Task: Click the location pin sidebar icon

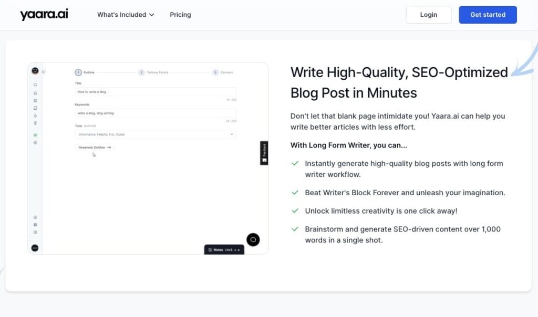Action: pyautogui.click(x=35, y=123)
